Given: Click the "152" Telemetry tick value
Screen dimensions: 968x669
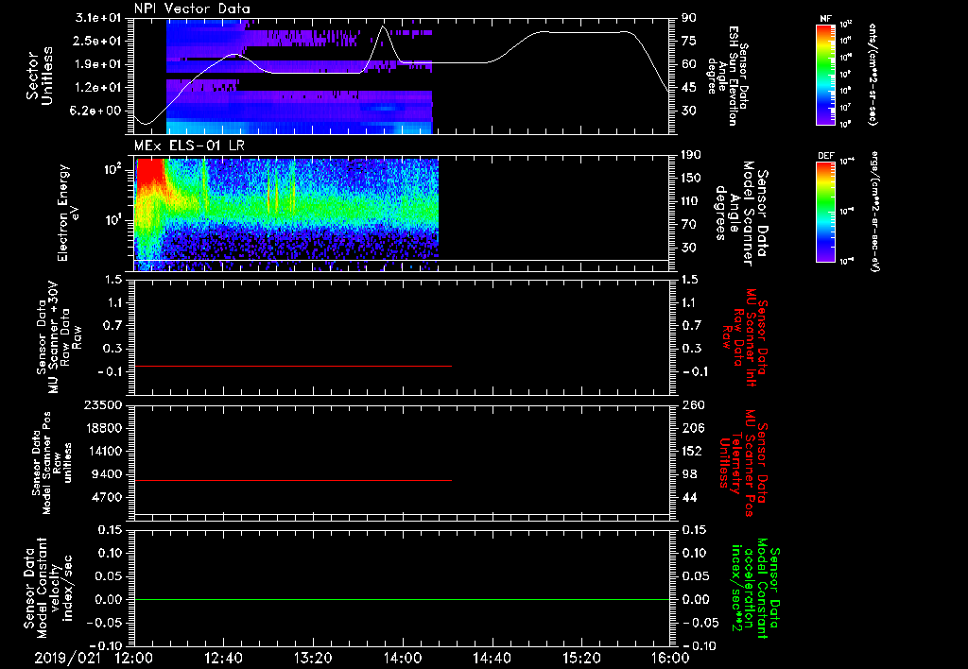Looking at the screenshot, I should pos(693,451).
